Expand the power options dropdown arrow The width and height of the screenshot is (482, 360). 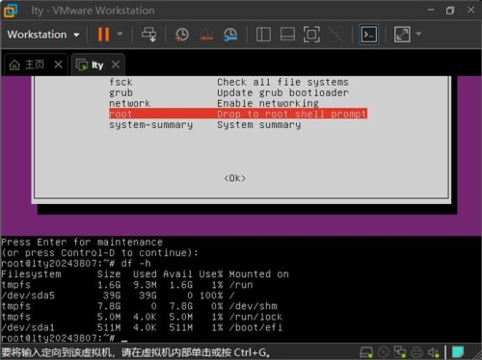click(120, 34)
